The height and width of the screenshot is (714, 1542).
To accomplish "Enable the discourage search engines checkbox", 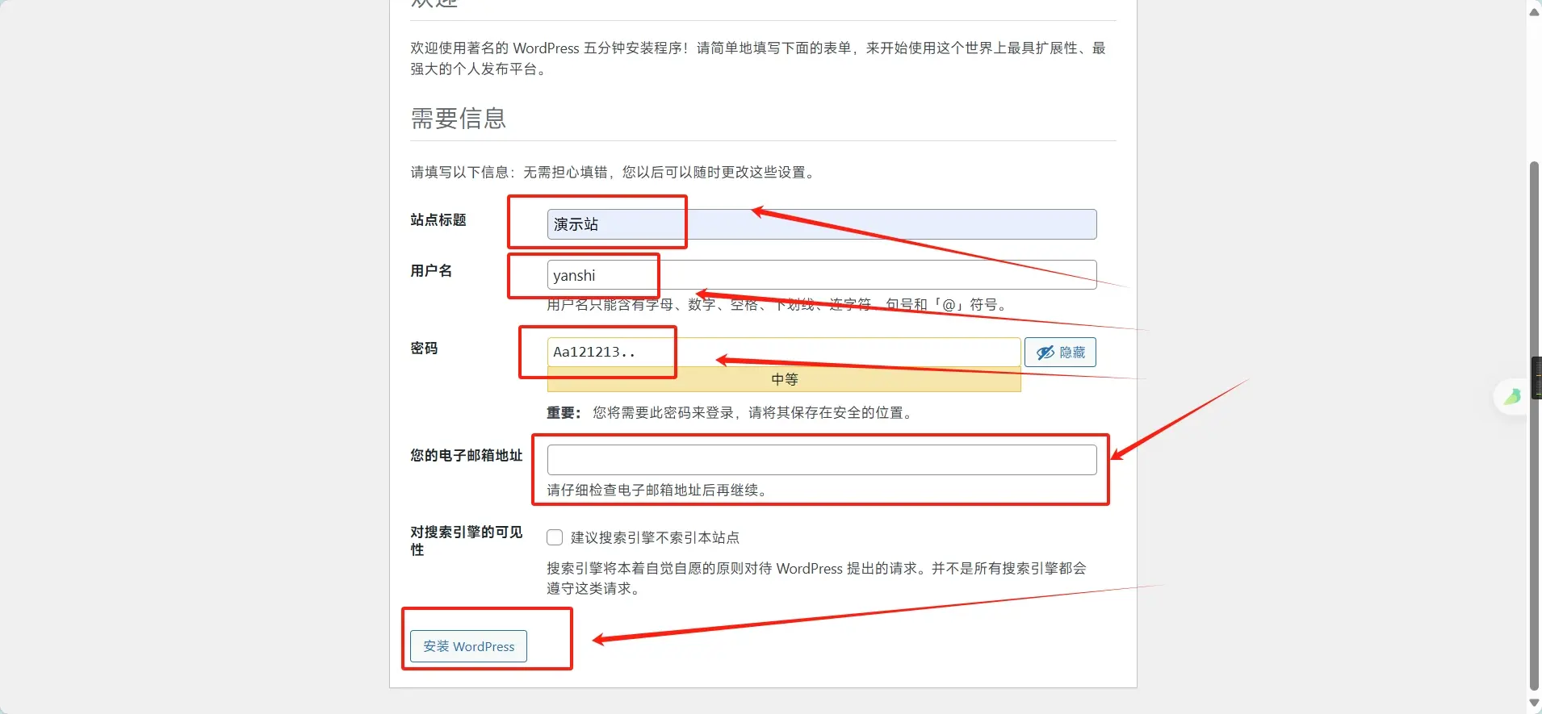I will 555,537.
